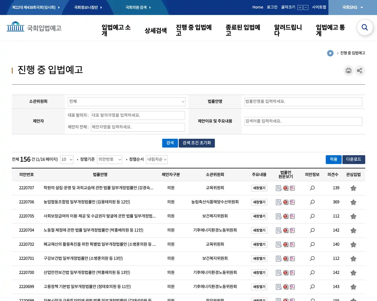This screenshot has height=301, width=377.
Task: Open the 종료된 입법예고 menu
Action: pyautogui.click(x=243, y=30)
